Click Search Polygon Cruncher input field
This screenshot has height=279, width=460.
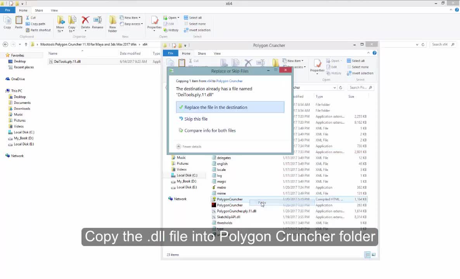click(x=360, y=88)
